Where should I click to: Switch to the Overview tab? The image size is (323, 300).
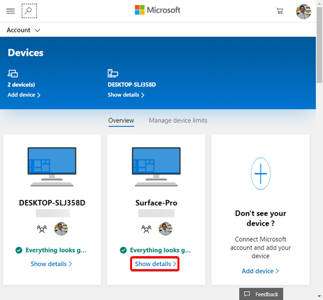point(121,121)
